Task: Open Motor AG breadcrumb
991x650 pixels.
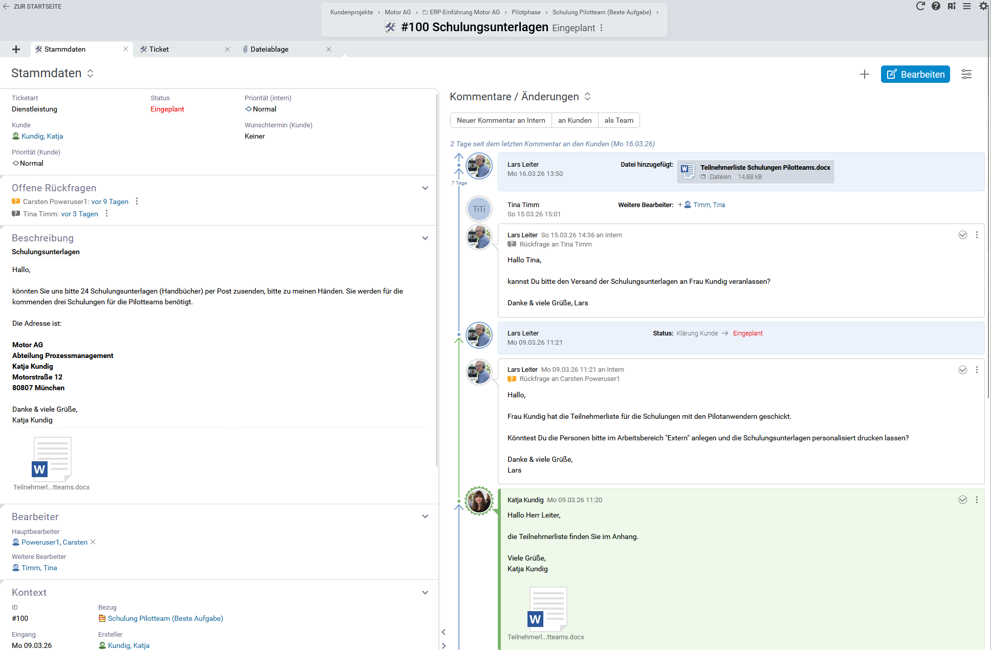Action: point(398,12)
